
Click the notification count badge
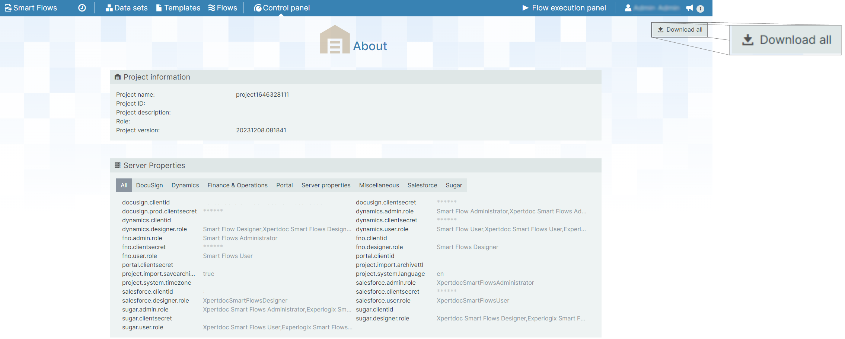pos(700,9)
